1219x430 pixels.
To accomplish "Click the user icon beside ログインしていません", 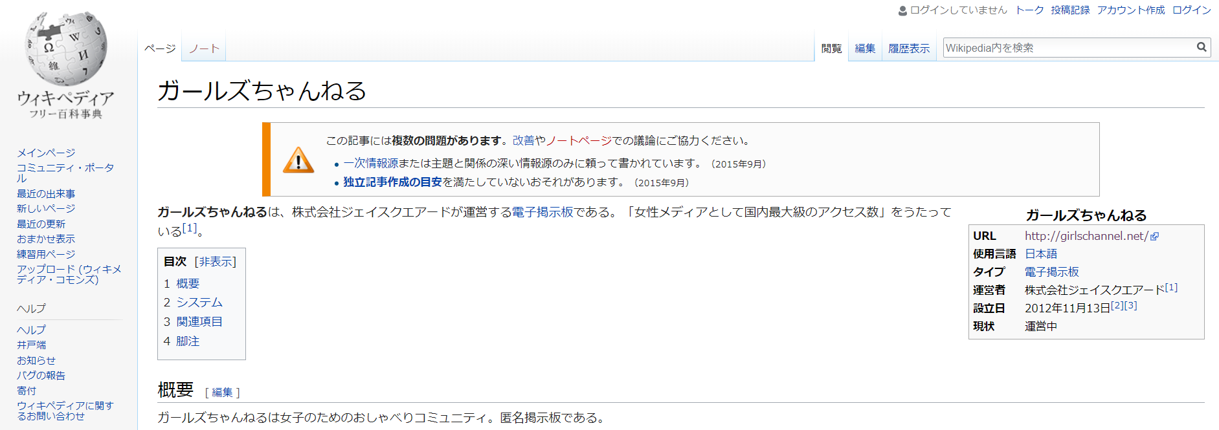I will coord(902,11).
